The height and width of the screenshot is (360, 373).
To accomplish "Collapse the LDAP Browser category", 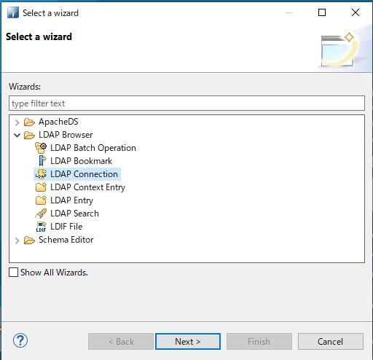I will tap(17, 135).
